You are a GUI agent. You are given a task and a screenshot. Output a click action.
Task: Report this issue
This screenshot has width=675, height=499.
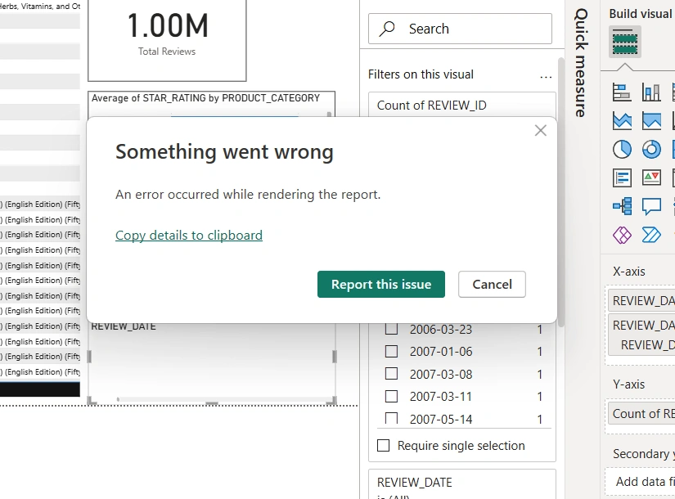coord(381,284)
